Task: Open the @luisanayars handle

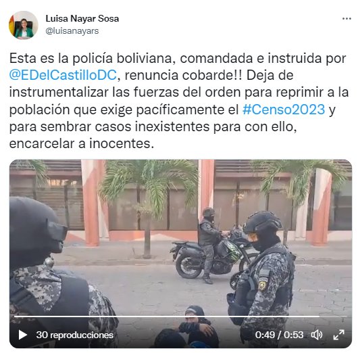Action: [x=72, y=31]
